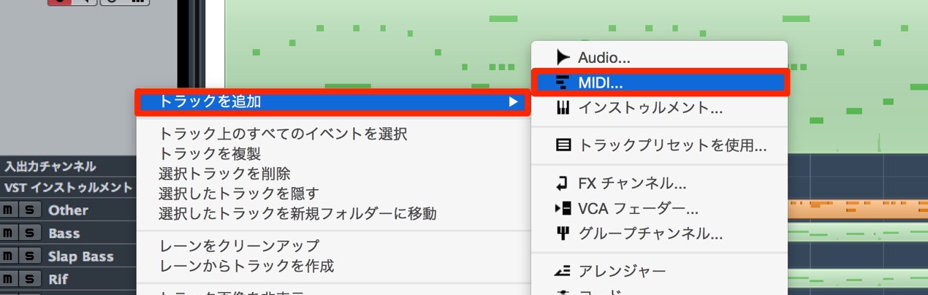
Task: Pick the インストゥルメント... keyboard icon entry
Action: [x=660, y=108]
